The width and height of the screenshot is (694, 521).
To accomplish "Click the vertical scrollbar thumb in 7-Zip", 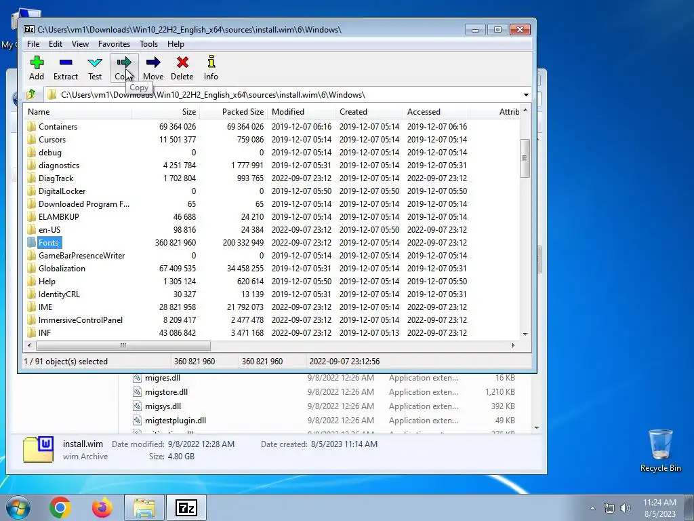I will point(525,158).
